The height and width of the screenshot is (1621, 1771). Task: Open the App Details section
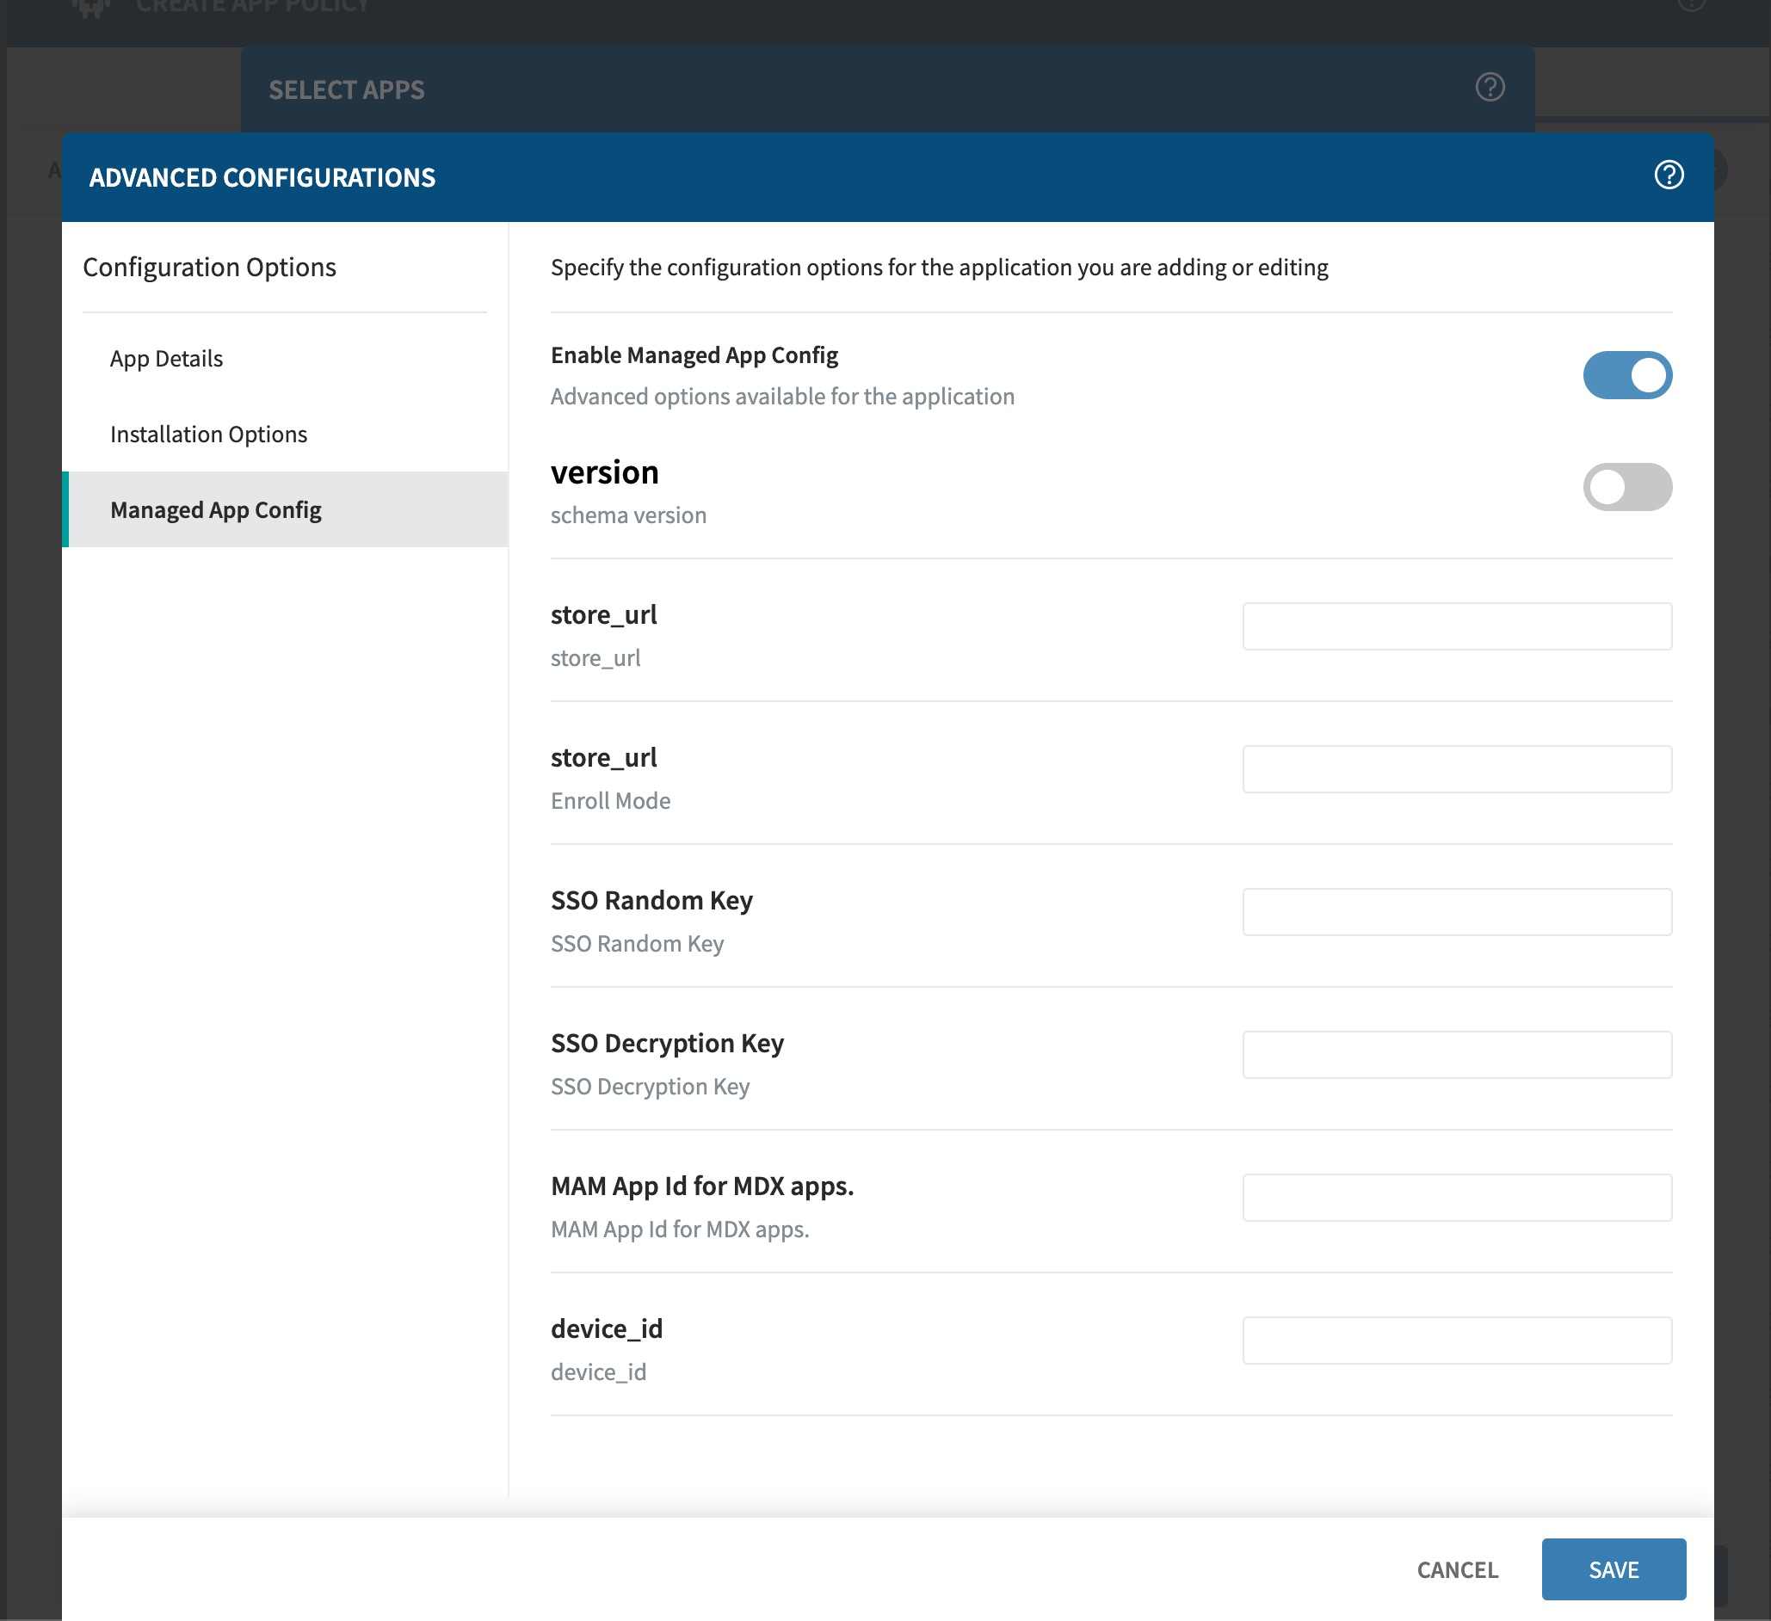166,358
